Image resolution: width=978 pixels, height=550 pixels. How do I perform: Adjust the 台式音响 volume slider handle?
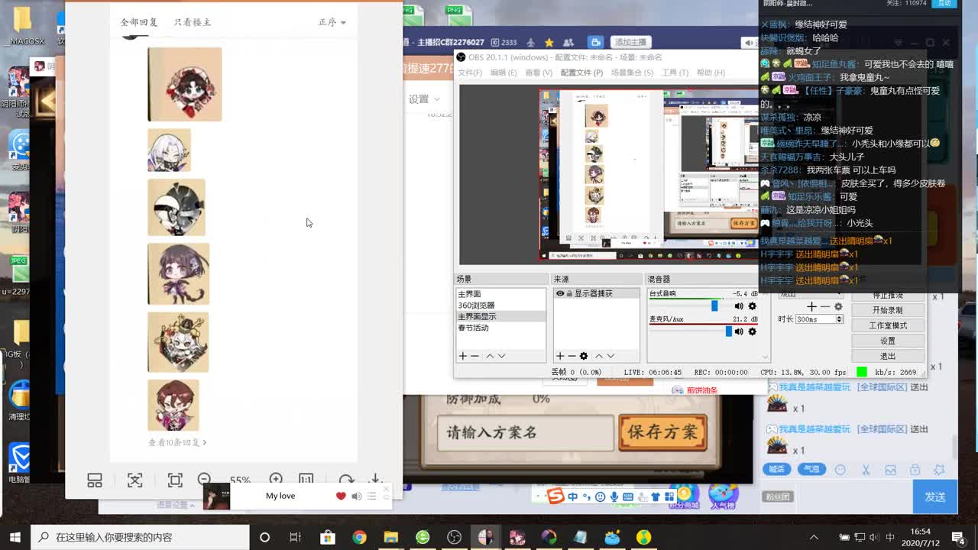(x=714, y=306)
